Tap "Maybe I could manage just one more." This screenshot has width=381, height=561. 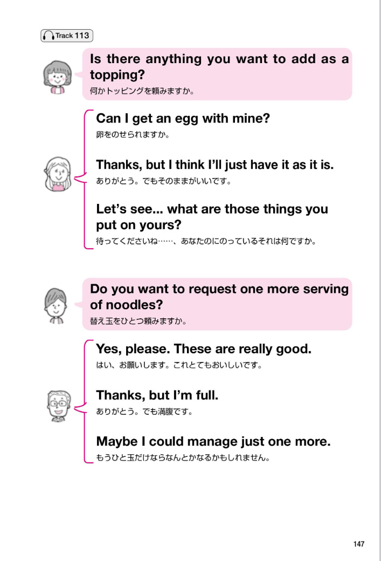click(x=213, y=442)
